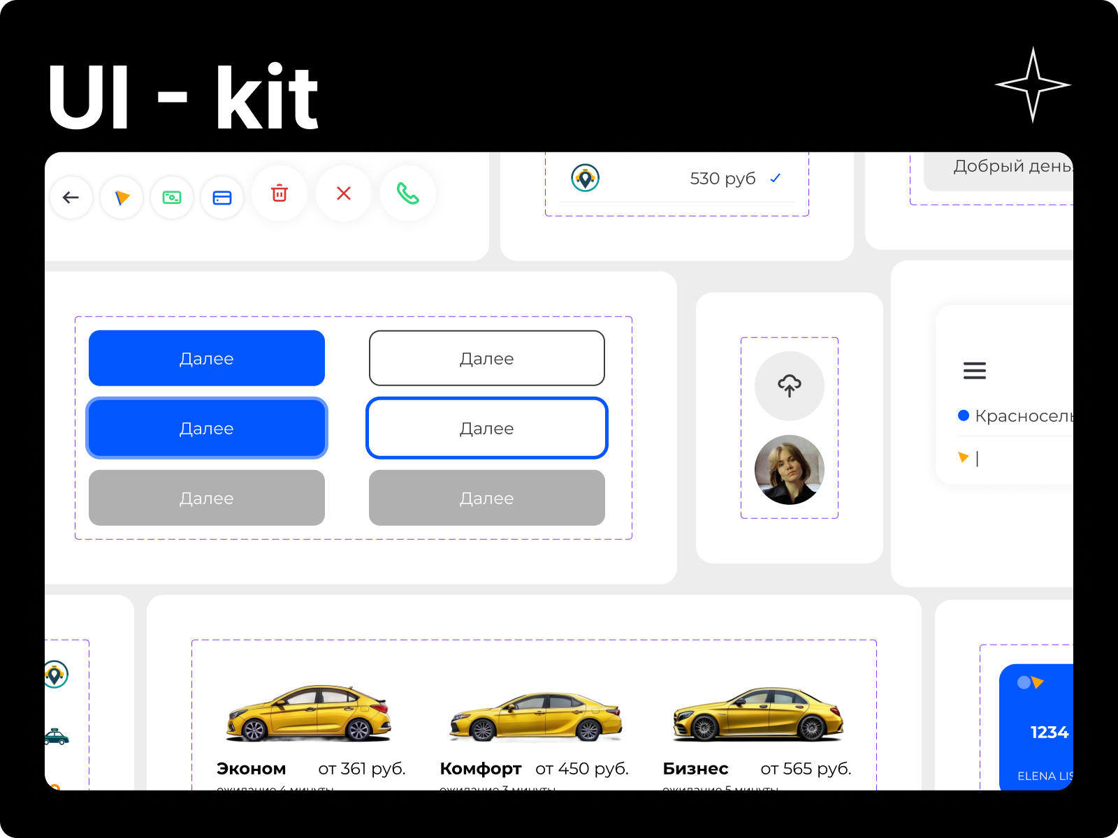1118x838 pixels.
Task: Choose the Эконом yellow taxi car
Action: (308, 714)
